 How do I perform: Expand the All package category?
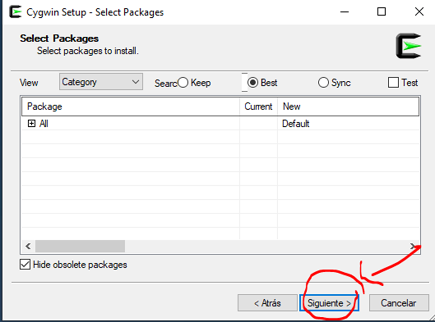(32, 124)
